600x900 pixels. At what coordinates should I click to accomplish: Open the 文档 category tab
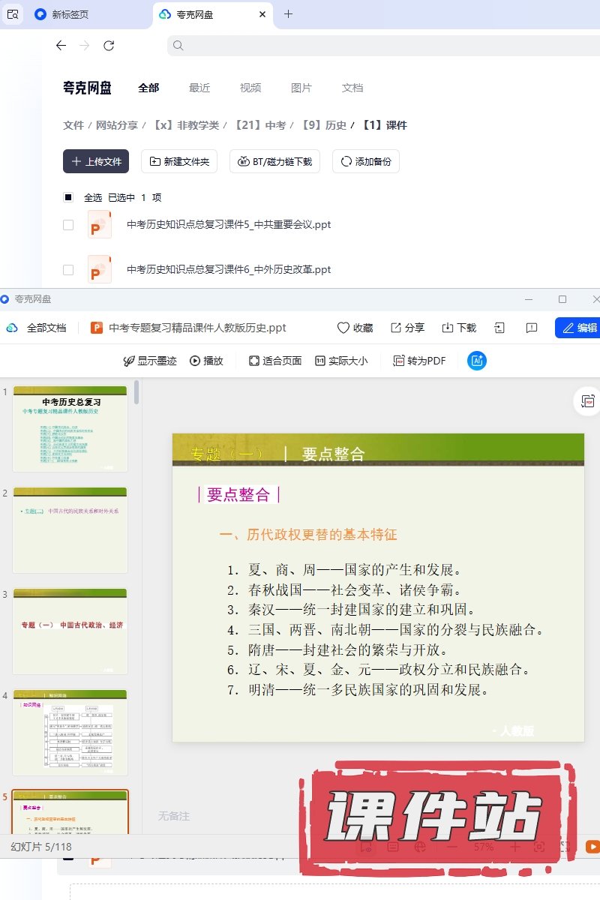point(352,88)
